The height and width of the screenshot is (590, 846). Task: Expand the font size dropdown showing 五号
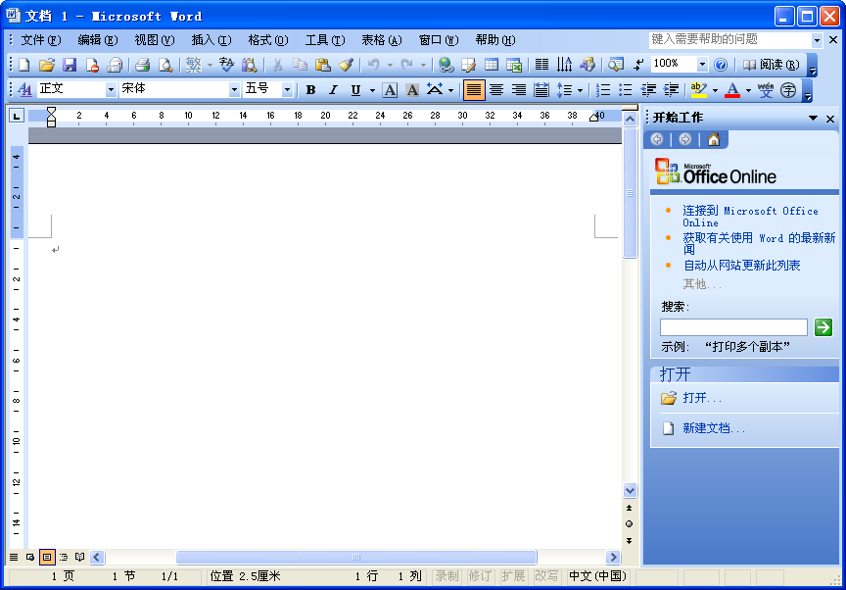(x=288, y=89)
